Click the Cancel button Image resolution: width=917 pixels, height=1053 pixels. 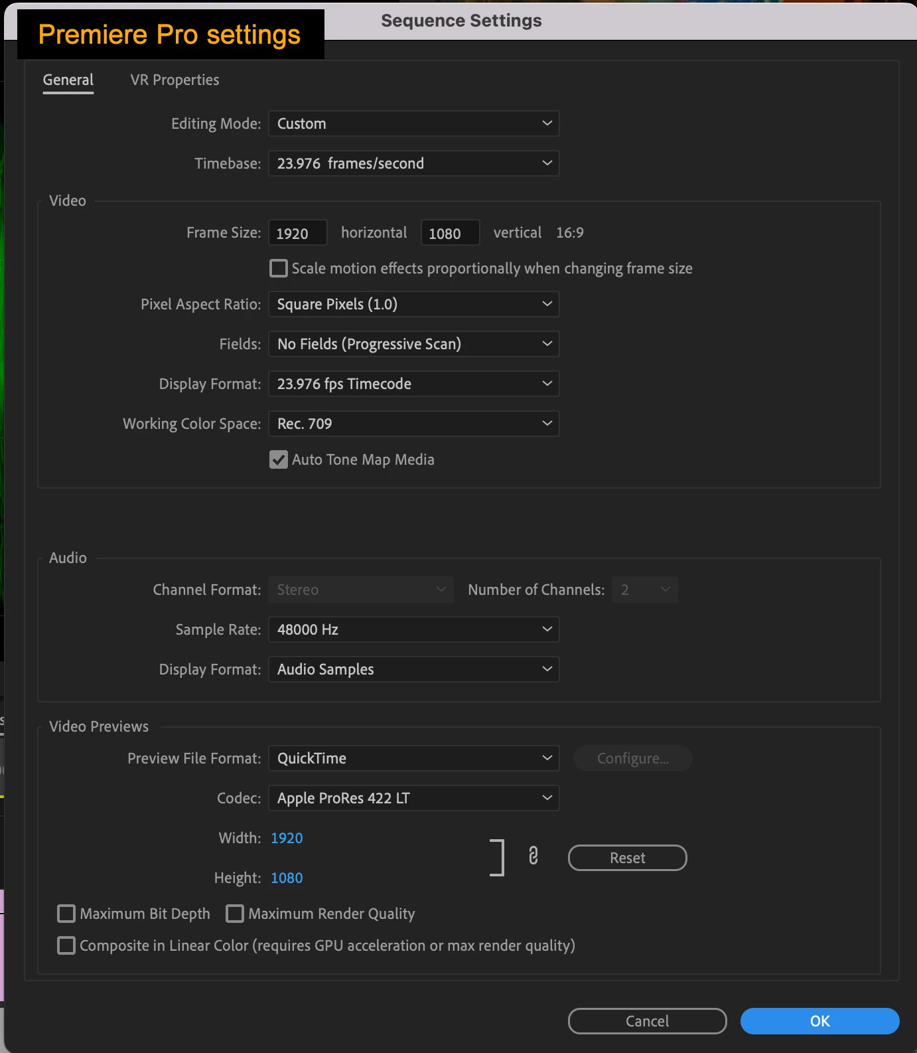(x=648, y=1021)
